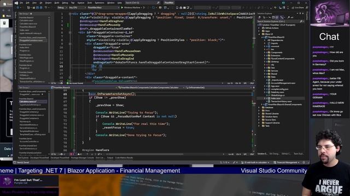Screen dimensions: 350x196
Task: Open the Output tab
Action: click(x=110, y=158)
